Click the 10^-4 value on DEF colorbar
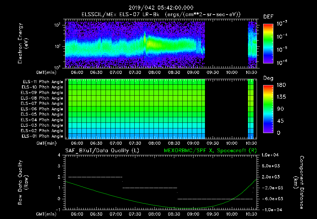317x219 pixels. 282,36
